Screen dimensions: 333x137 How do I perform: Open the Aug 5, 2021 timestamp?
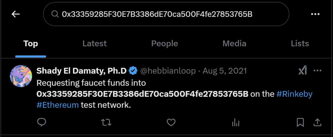click(x=225, y=71)
